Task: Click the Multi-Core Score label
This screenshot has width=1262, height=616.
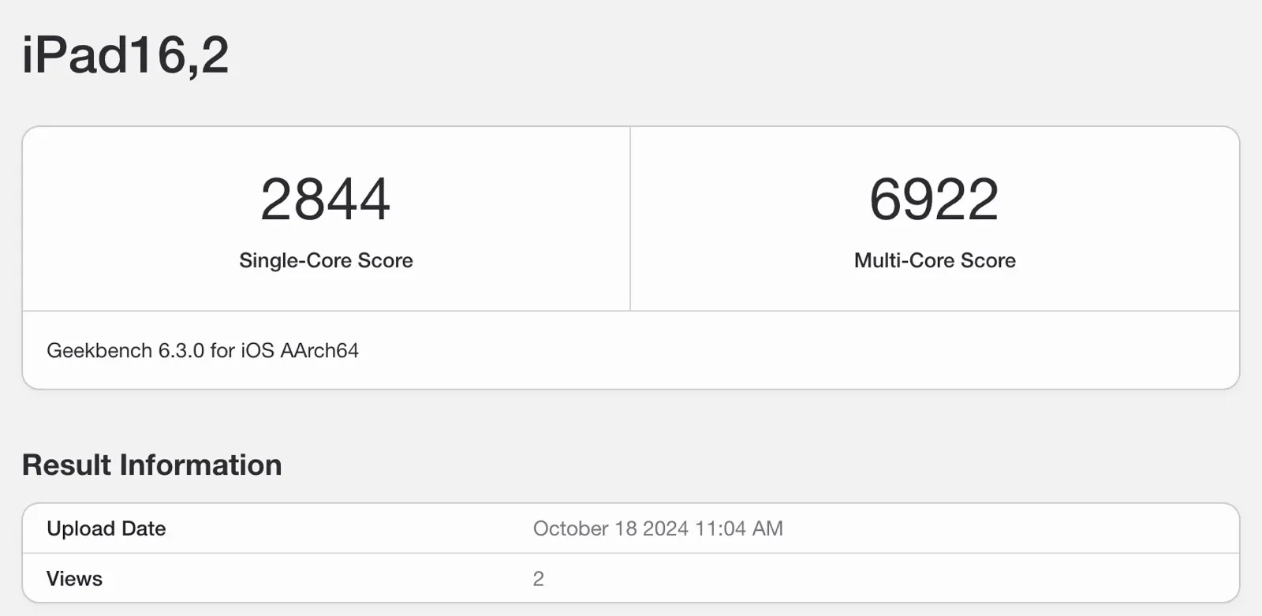Action: coord(935,260)
